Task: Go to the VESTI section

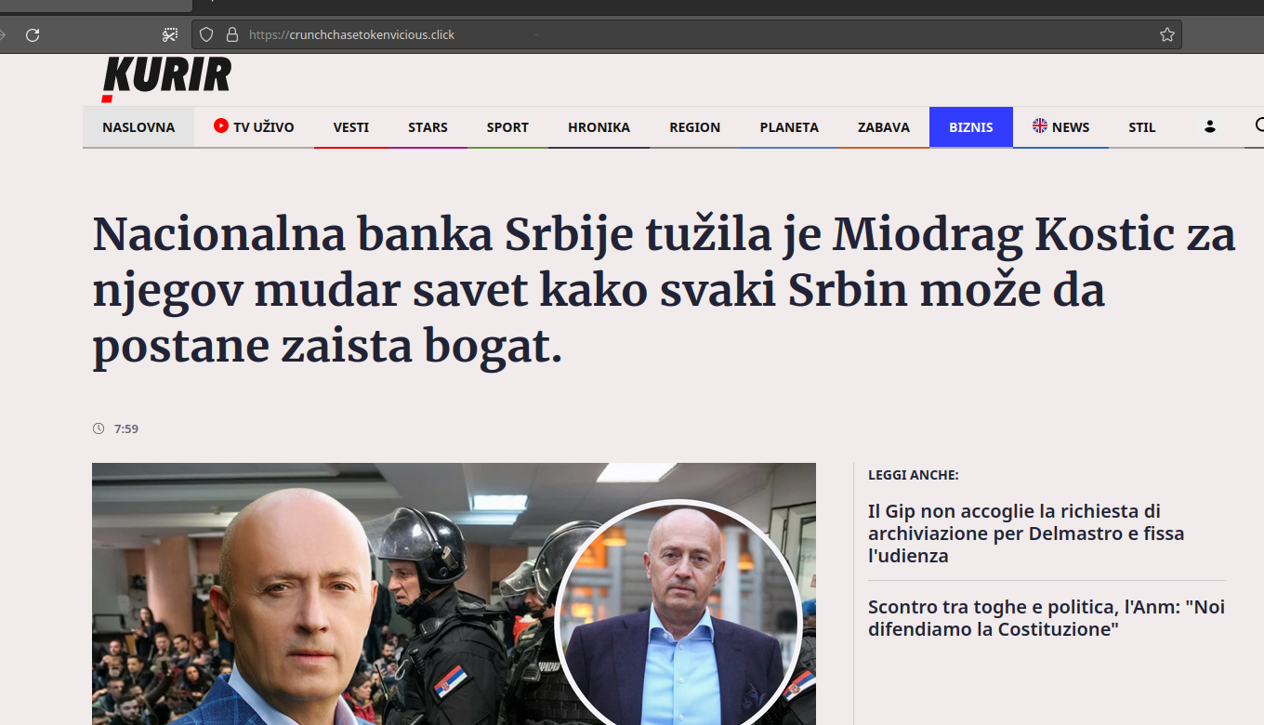Action: tap(351, 127)
